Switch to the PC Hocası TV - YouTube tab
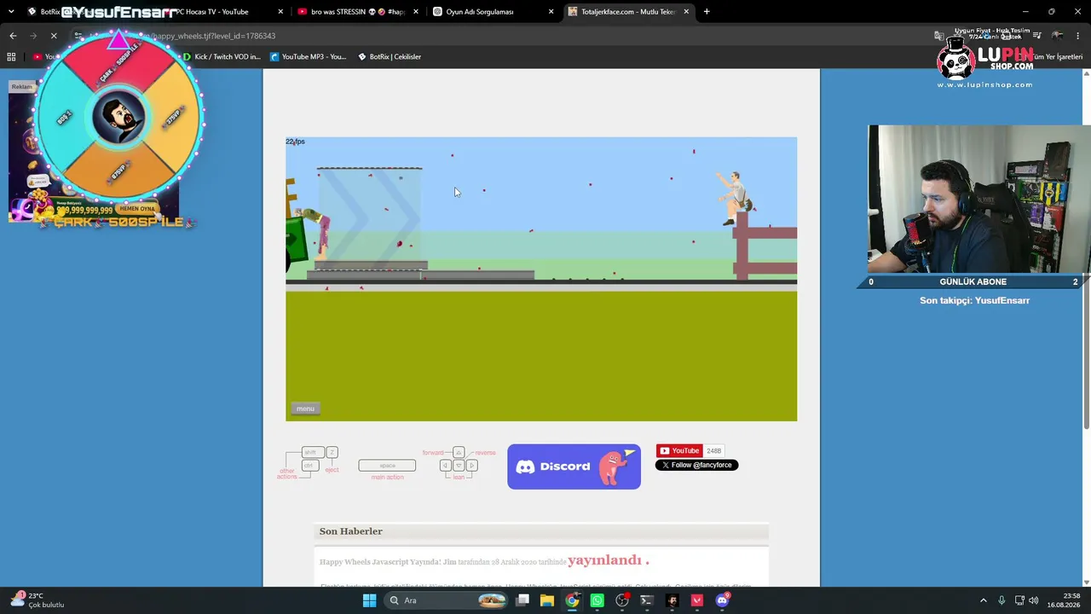 (217, 12)
